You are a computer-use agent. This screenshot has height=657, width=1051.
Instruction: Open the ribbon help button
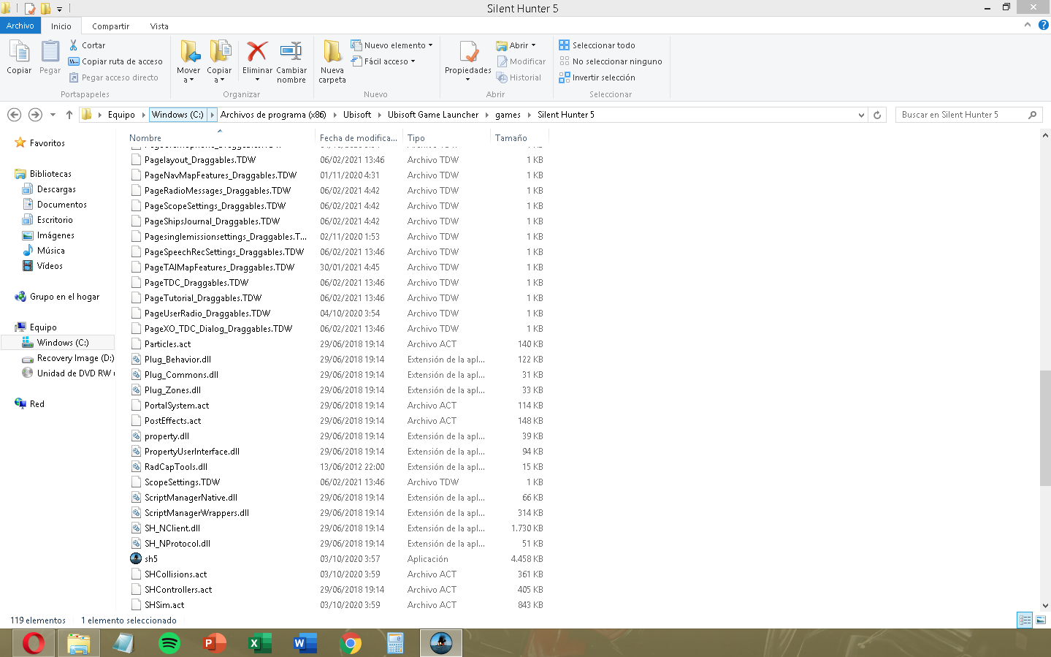1043,25
